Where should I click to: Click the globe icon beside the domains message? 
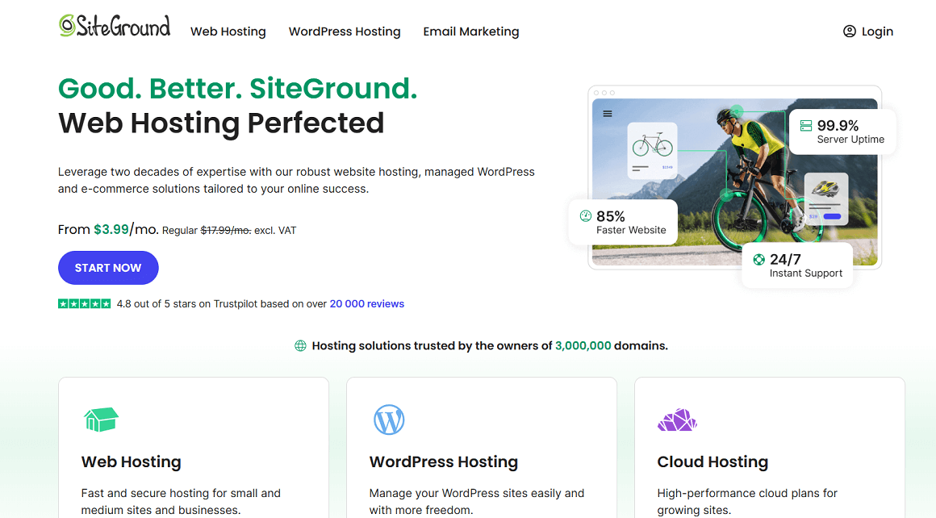pyautogui.click(x=300, y=345)
